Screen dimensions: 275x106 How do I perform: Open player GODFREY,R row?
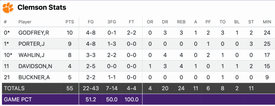137,33
